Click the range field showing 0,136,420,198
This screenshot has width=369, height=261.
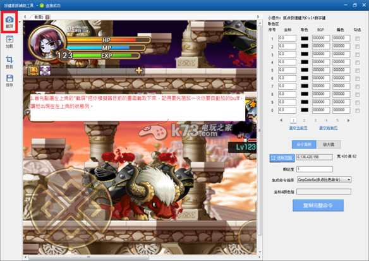click(x=315, y=157)
